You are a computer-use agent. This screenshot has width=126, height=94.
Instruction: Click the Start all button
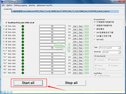click(28, 83)
